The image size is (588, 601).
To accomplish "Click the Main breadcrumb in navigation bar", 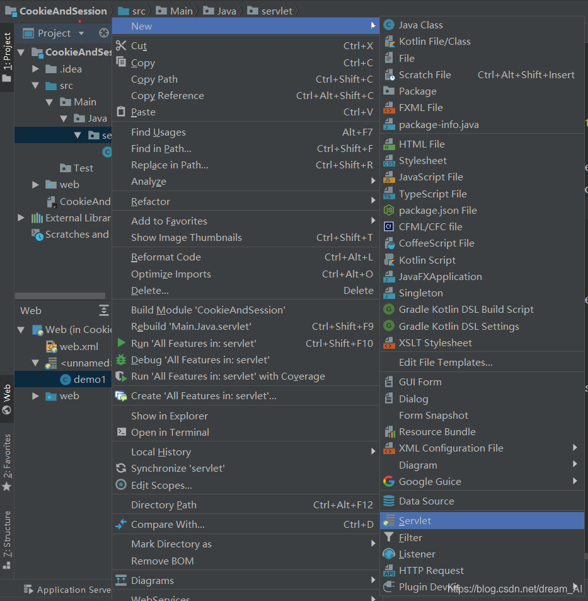I will [x=175, y=11].
